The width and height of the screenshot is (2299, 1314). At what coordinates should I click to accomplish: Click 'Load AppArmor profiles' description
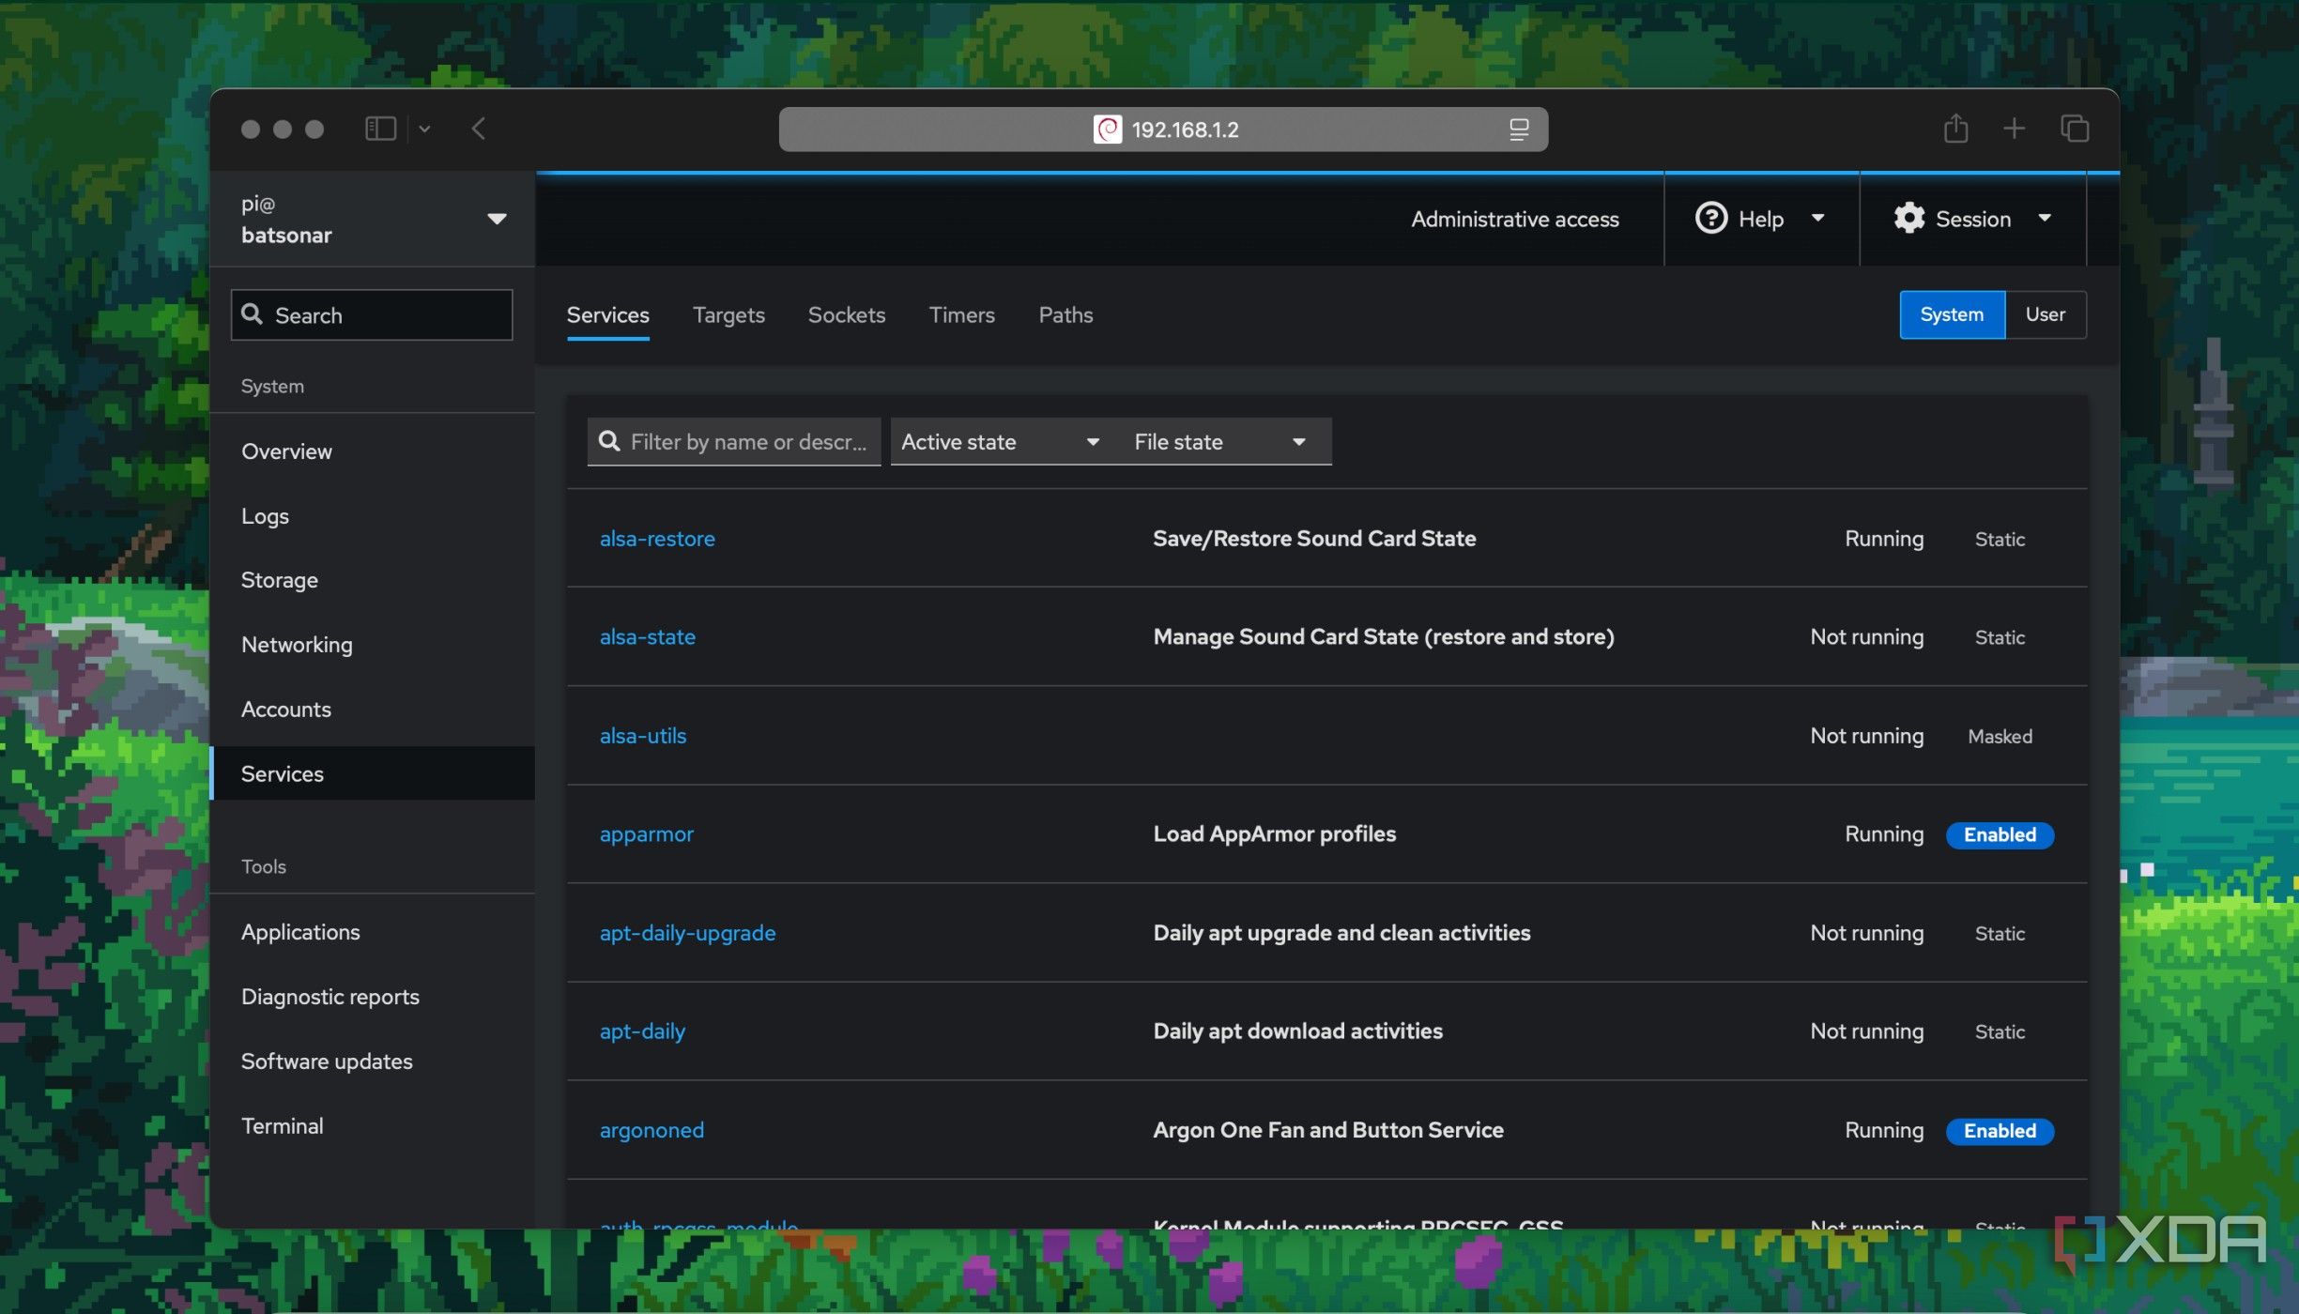(x=1275, y=834)
